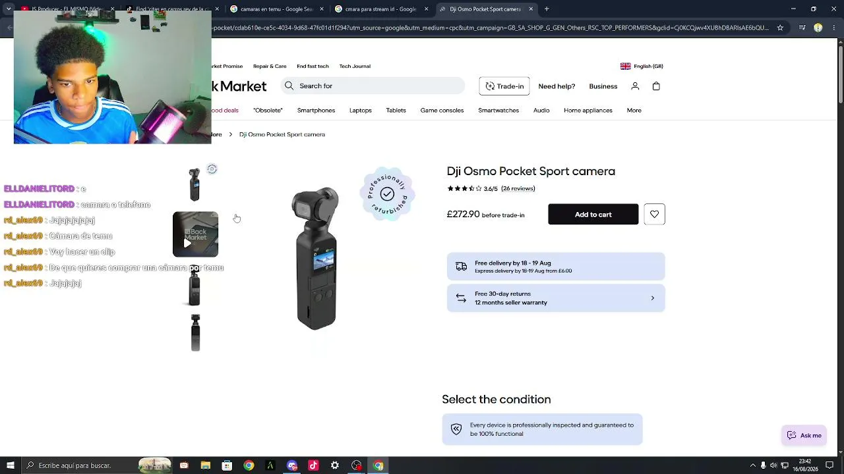This screenshot has width=844, height=474.
Task: Click the £272.90 price
Action: coord(463,215)
